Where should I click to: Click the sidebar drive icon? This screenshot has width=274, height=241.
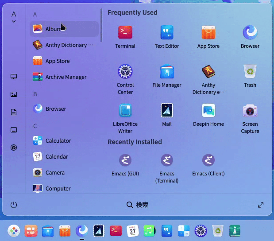tap(14, 130)
